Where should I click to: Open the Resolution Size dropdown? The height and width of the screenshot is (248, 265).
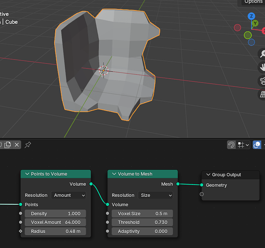coord(155,195)
